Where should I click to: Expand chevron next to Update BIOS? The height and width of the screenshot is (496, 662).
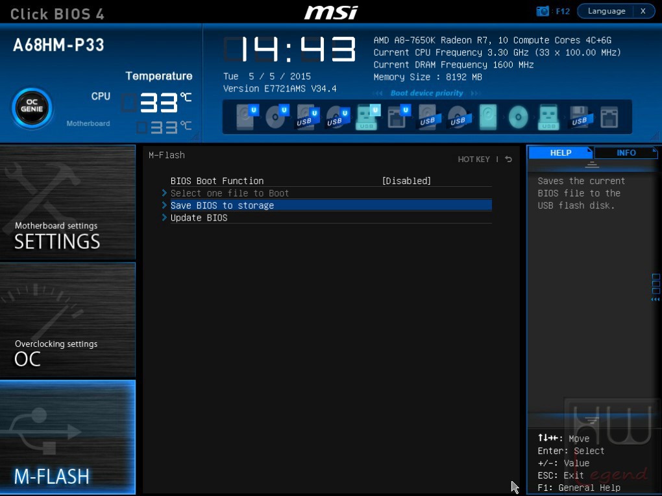[x=164, y=218]
